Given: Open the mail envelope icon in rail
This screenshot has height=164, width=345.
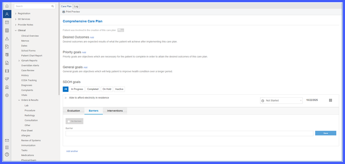Looking at the screenshot, I should click(7, 140).
